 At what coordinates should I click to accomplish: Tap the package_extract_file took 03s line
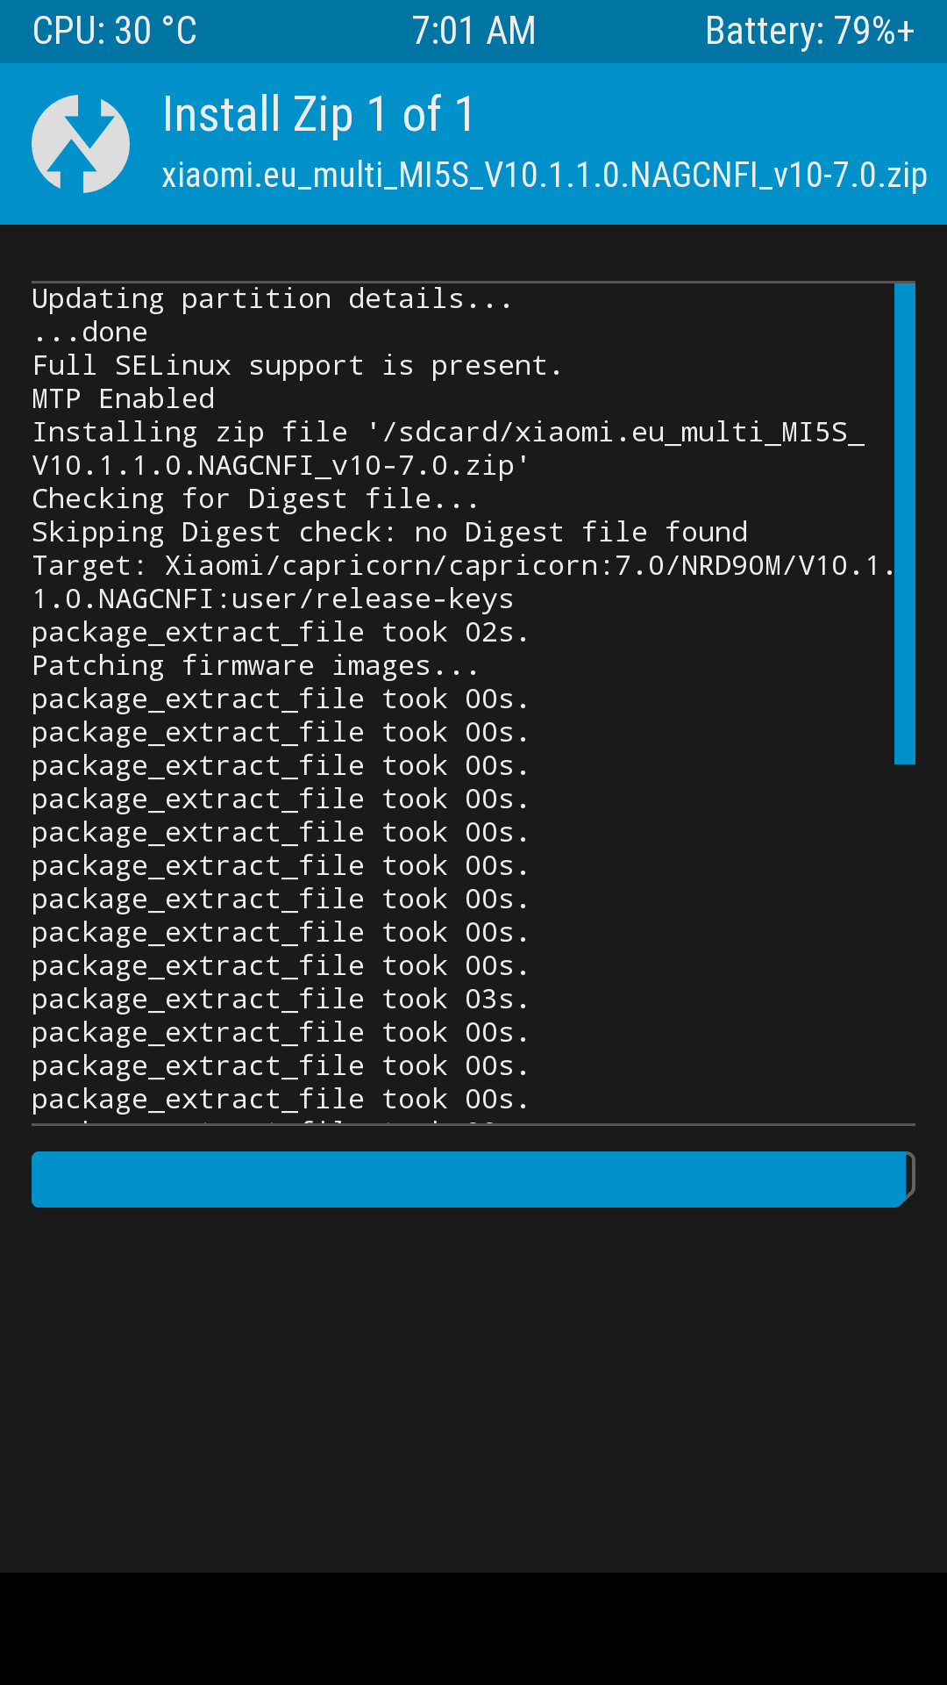[281, 1000]
